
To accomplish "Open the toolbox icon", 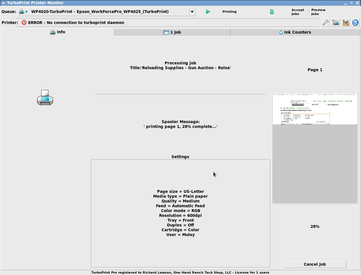I will point(345,23).
